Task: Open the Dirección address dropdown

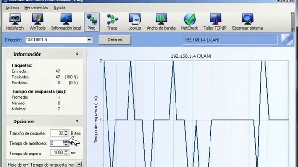Action: [x=89, y=40]
